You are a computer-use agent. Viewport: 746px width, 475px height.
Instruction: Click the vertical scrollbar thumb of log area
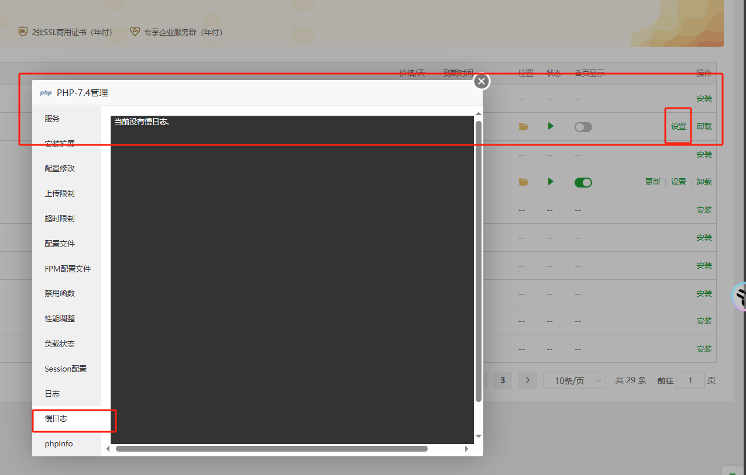click(x=479, y=261)
